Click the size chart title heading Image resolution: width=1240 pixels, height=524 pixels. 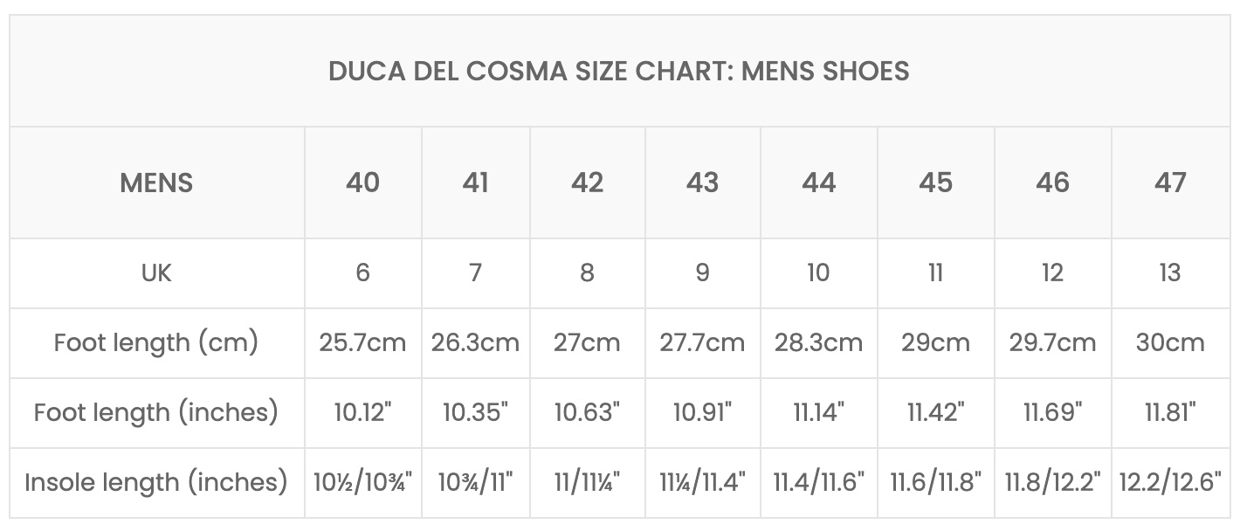[619, 71]
